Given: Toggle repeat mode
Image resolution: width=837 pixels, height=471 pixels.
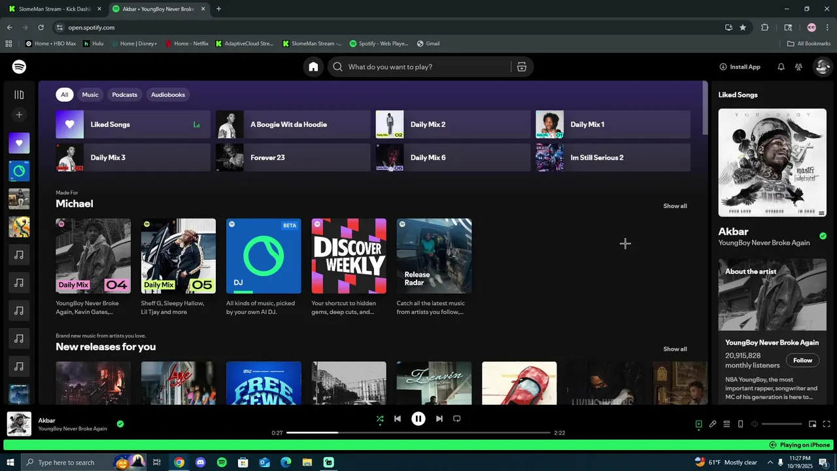Looking at the screenshot, I should click(457, 419).
